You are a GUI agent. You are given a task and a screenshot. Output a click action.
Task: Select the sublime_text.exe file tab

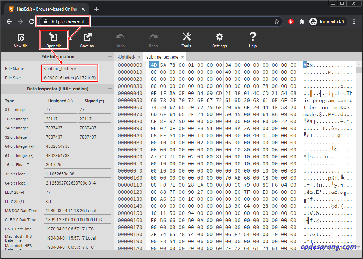pyautogui.click(x=162, y=57)
